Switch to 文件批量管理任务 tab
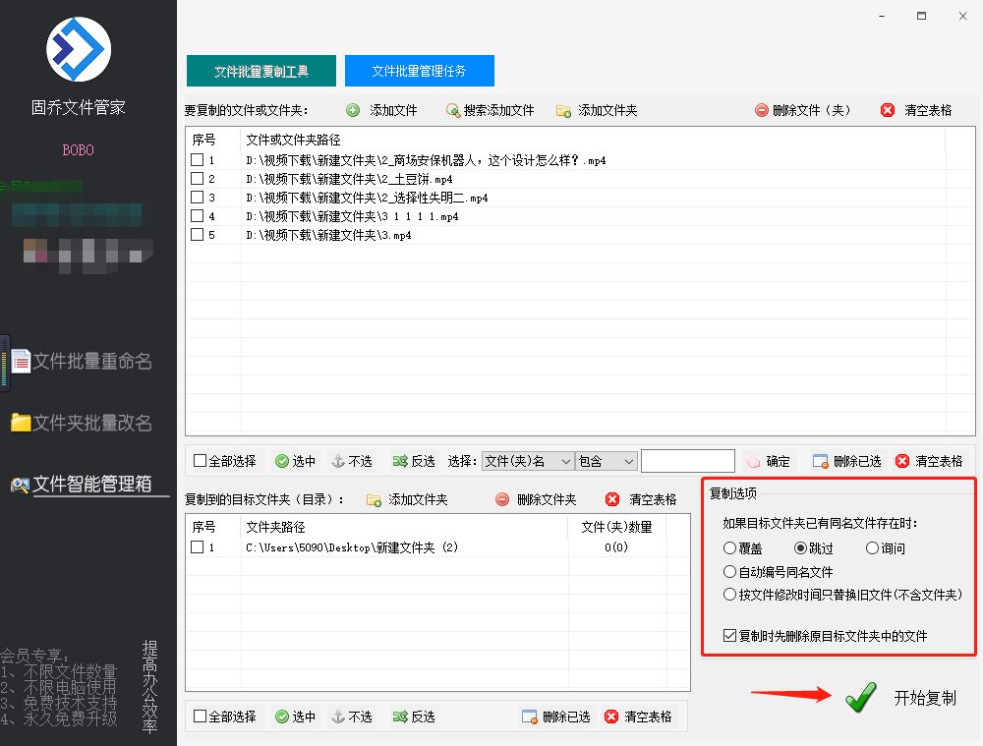The height and width of the screenshot is (746, 983). click(420, 71)
